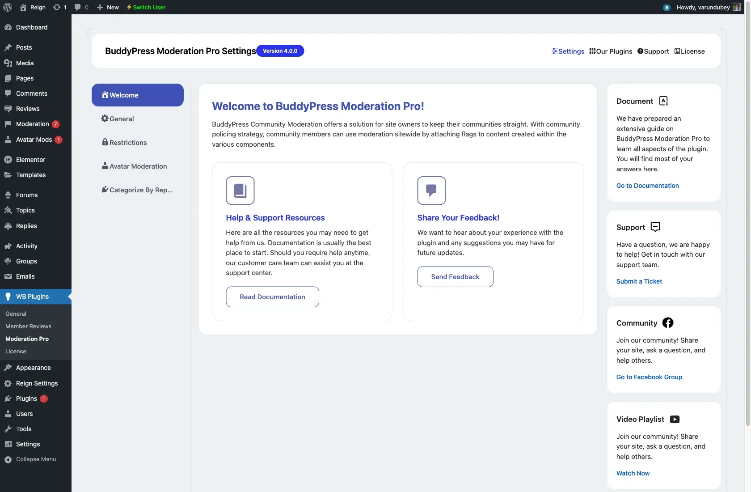Open the Categorize By Rep... tab
The width and height of the screenshot is (751, 492).
(x=138, y=190)
